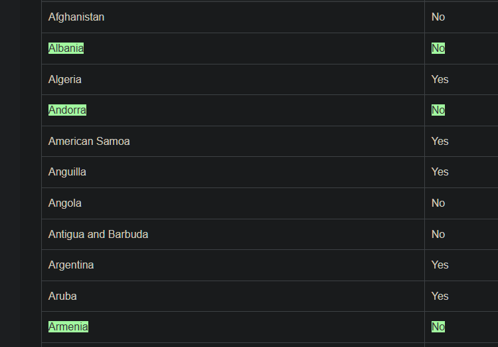
Task: Click the Yes value for Algeria
Action: tap(440, 80)
